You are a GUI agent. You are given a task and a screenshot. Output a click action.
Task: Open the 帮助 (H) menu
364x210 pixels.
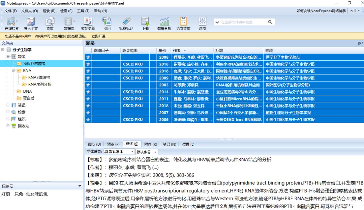pyautogui.click(x=100, y=11)
